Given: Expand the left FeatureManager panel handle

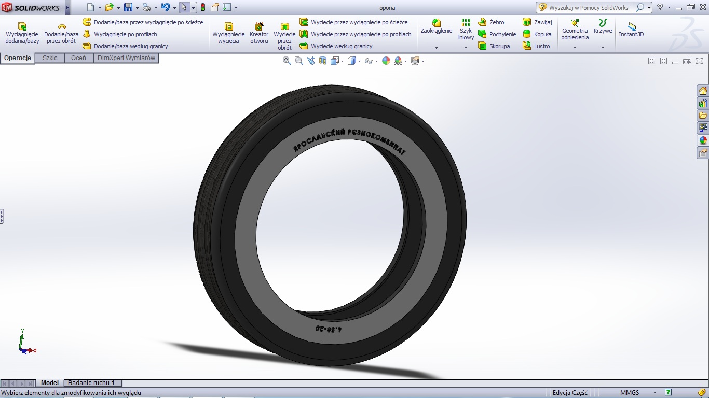Looking at the screenshot, I should [2, 216].
